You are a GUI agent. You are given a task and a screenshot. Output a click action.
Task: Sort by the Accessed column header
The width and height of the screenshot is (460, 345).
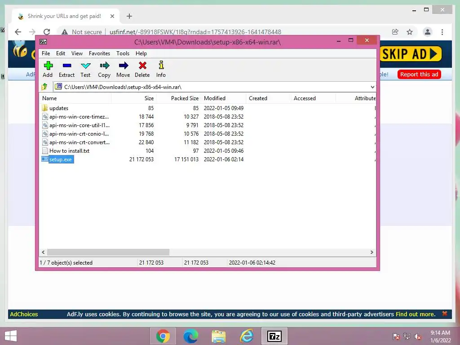tap(313, 98)
